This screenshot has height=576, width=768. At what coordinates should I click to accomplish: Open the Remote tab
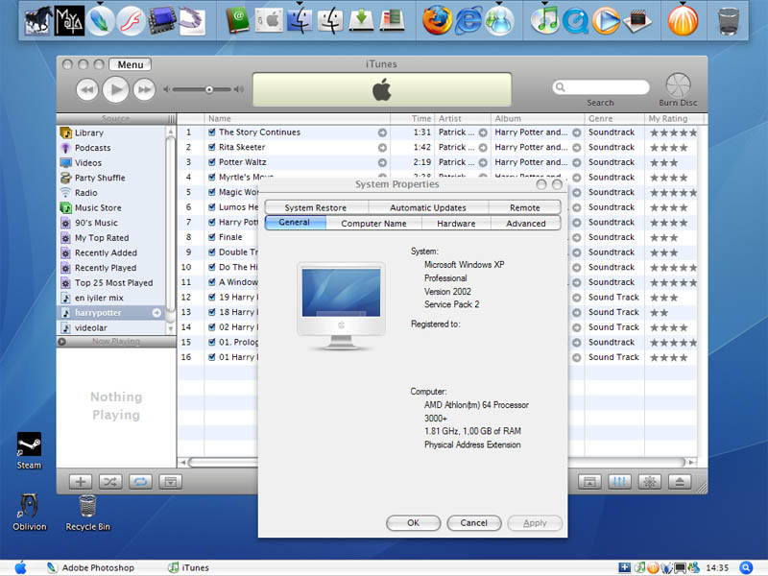click(x=524, y=207)
